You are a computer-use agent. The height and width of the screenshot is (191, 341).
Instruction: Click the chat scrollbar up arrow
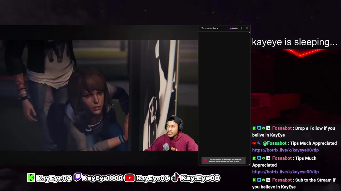coord(250,33)
